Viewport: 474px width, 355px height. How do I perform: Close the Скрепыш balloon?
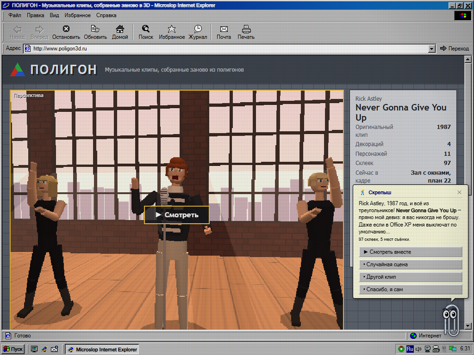click(x=460, y=192)
